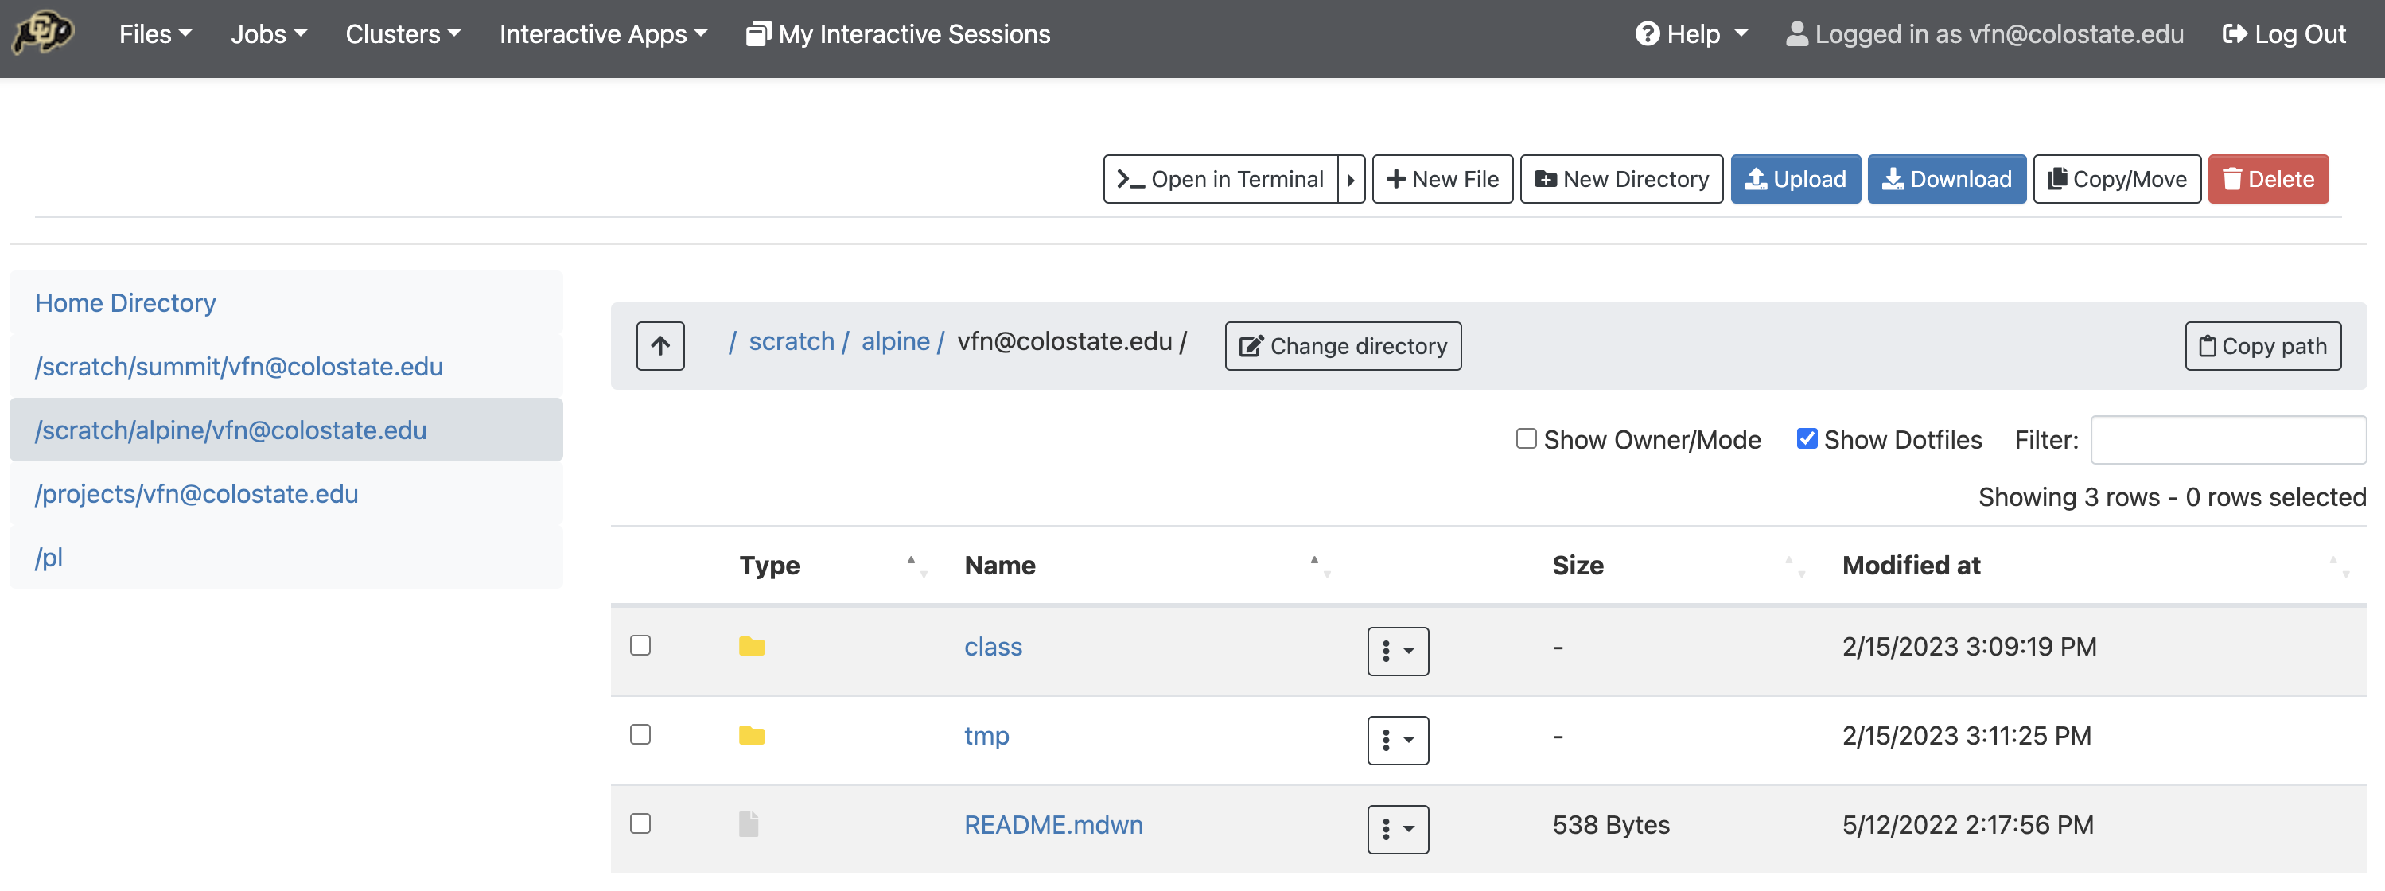This screenshot has width=2385, height=891.
Task: Open the Help dropdown
Action: pyautogui.click(x=1691, y=34)
